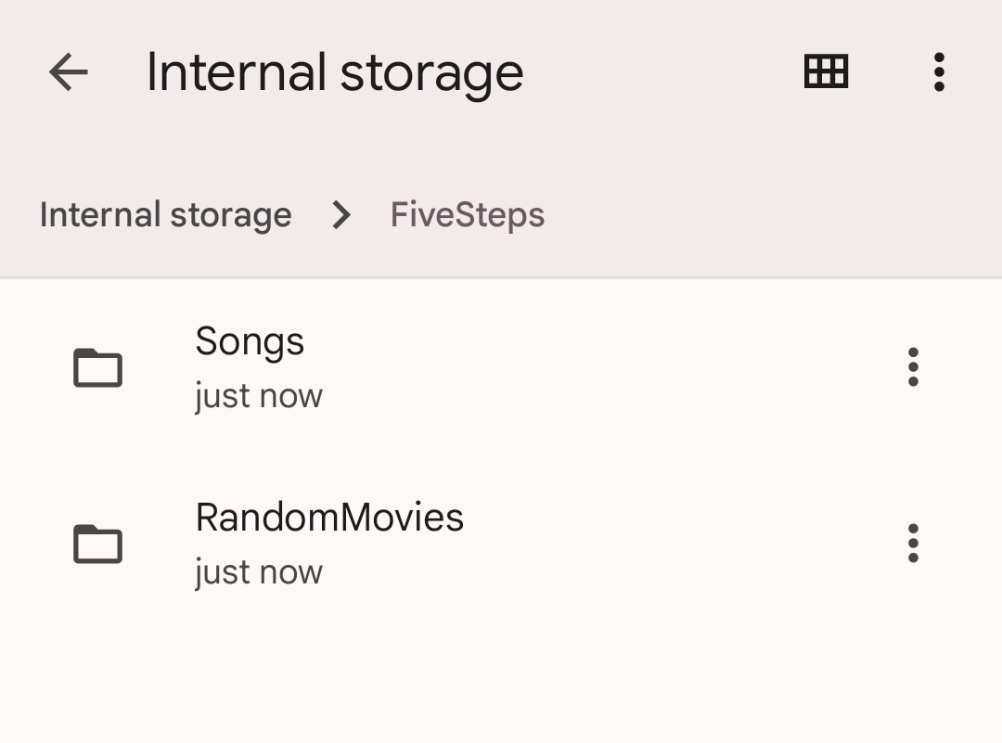Click the breadcrumb chevron separator
This screenshot has height=743, width=1002.
(x=341, y=215)
